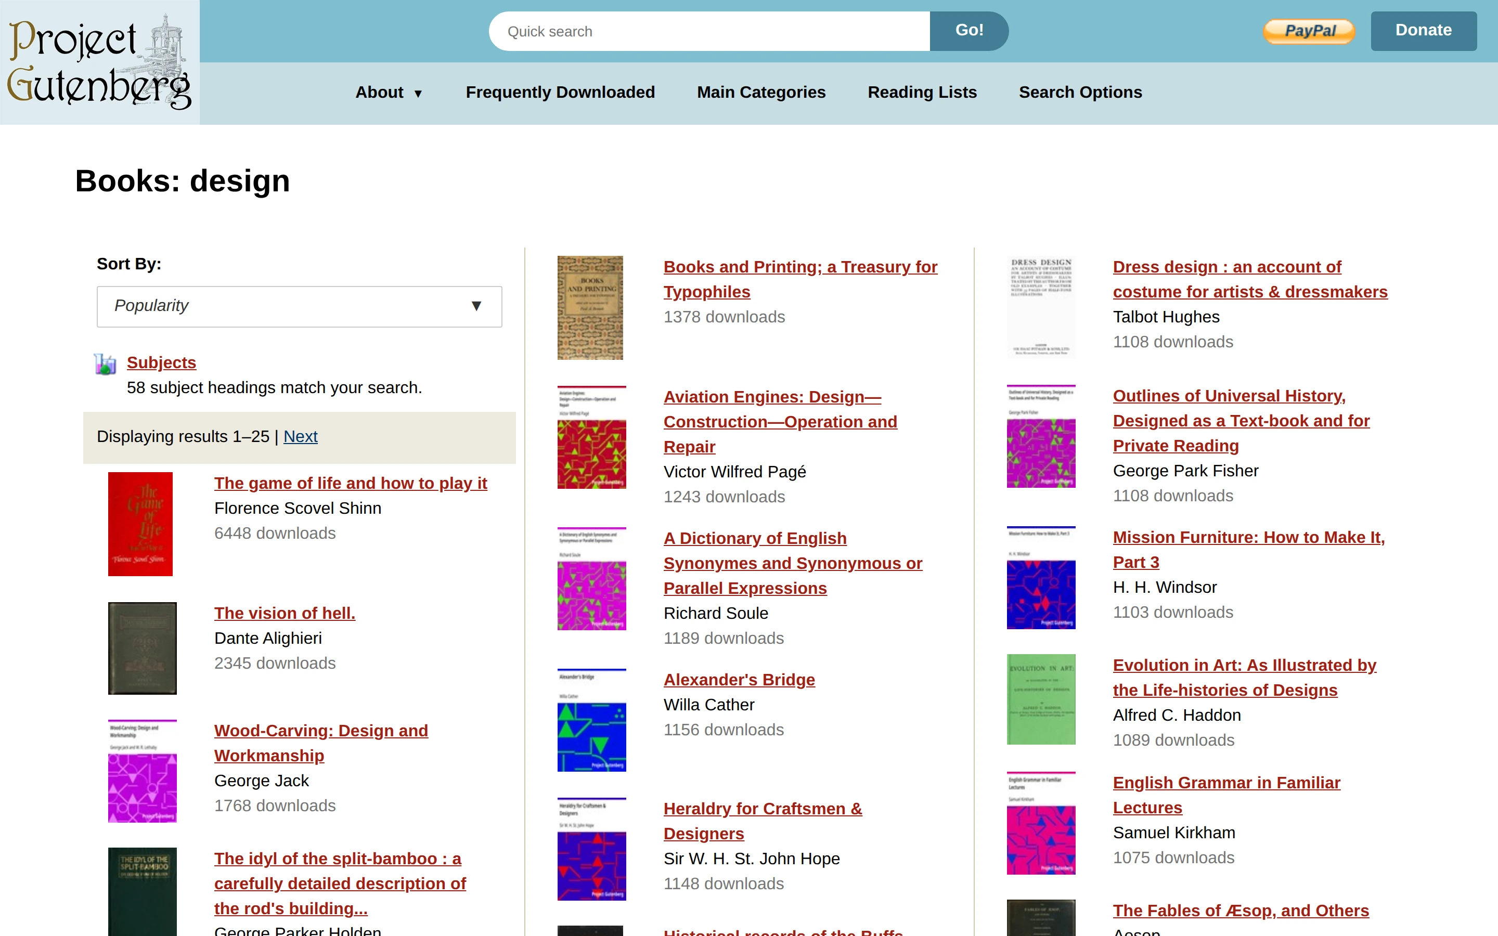Viewport: 1498px width, 936px height.
Task: Click the Aviation Engines cover thumbnail
Action: (x=592, y=437)
